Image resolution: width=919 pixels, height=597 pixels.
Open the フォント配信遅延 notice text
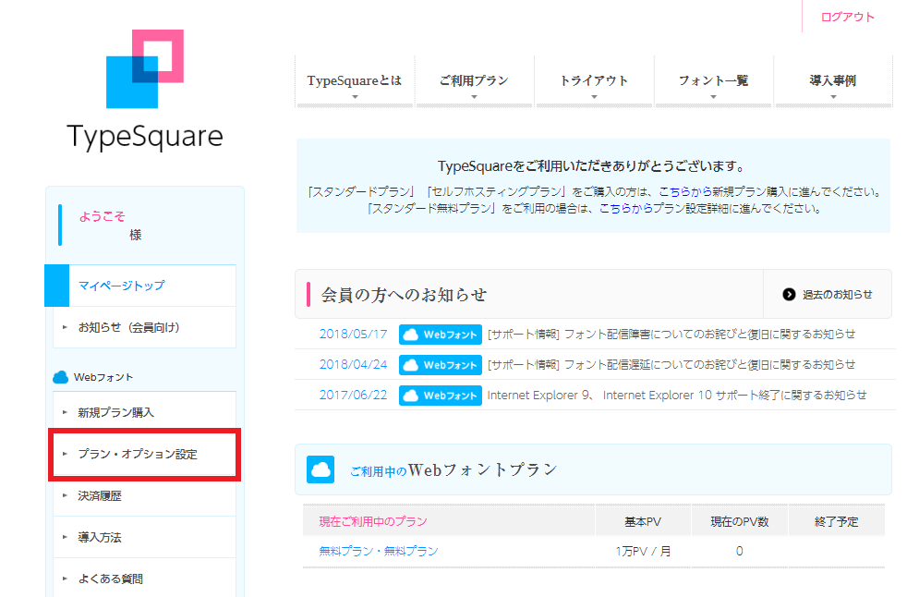(671, 365)
